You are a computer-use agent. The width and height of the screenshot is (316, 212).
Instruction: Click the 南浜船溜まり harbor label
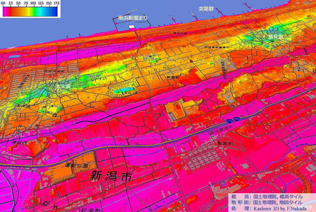(x=133, y=18)
